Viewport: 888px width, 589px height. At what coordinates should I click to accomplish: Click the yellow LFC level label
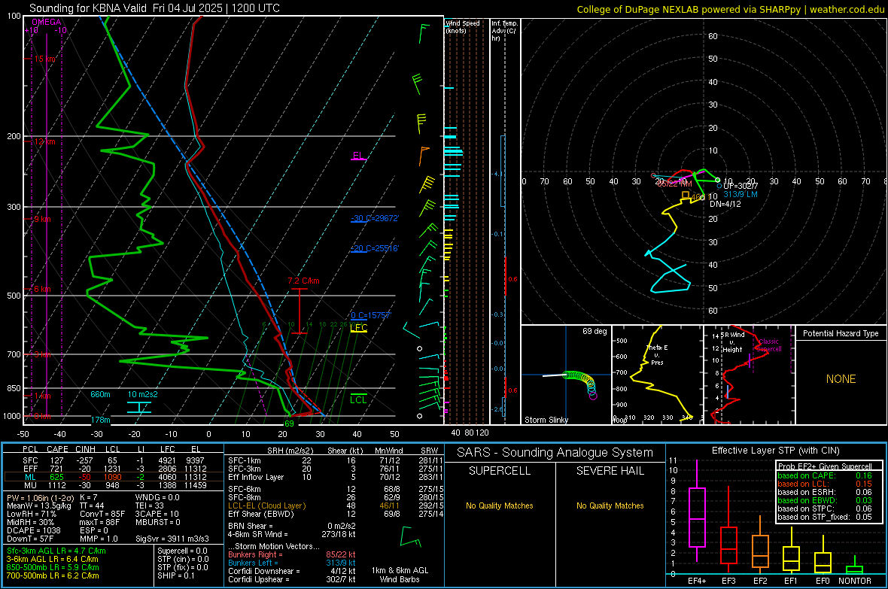click(358, 327)
